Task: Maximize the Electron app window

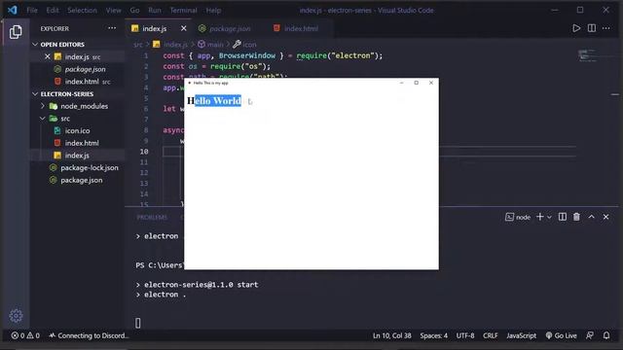Action: point(416,83)
